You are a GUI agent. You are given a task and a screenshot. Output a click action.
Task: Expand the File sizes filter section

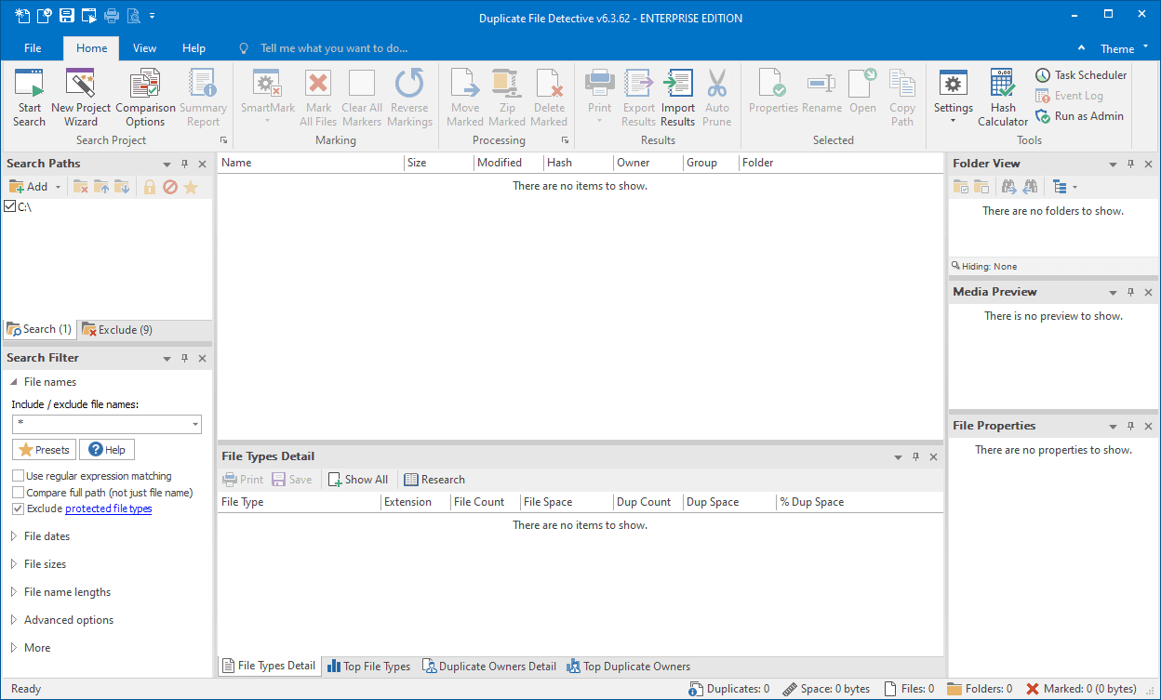click(x=45, y=564)
